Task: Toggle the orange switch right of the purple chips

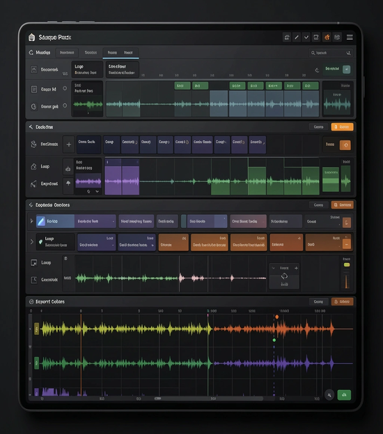Action: click(x=345, y=145)
